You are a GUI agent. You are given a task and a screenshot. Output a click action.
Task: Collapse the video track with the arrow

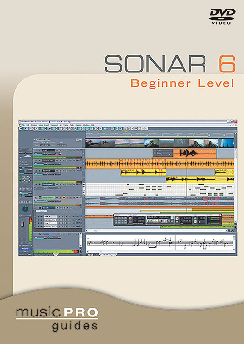[x=35, y=140]
